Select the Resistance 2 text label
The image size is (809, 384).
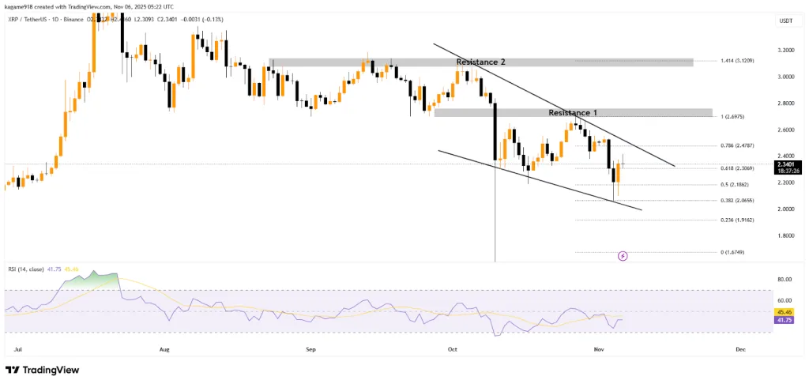(480, 62)
